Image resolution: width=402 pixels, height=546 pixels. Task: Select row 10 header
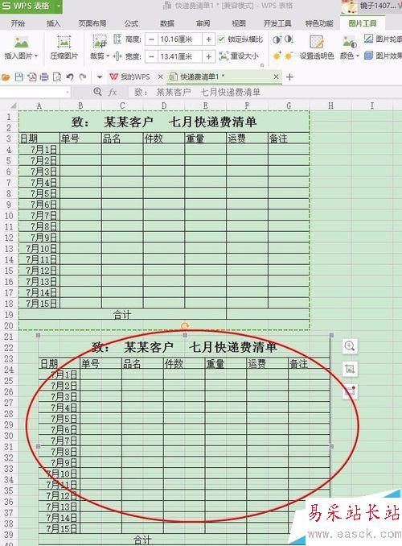pyautogui.click(x=9, y=216)
